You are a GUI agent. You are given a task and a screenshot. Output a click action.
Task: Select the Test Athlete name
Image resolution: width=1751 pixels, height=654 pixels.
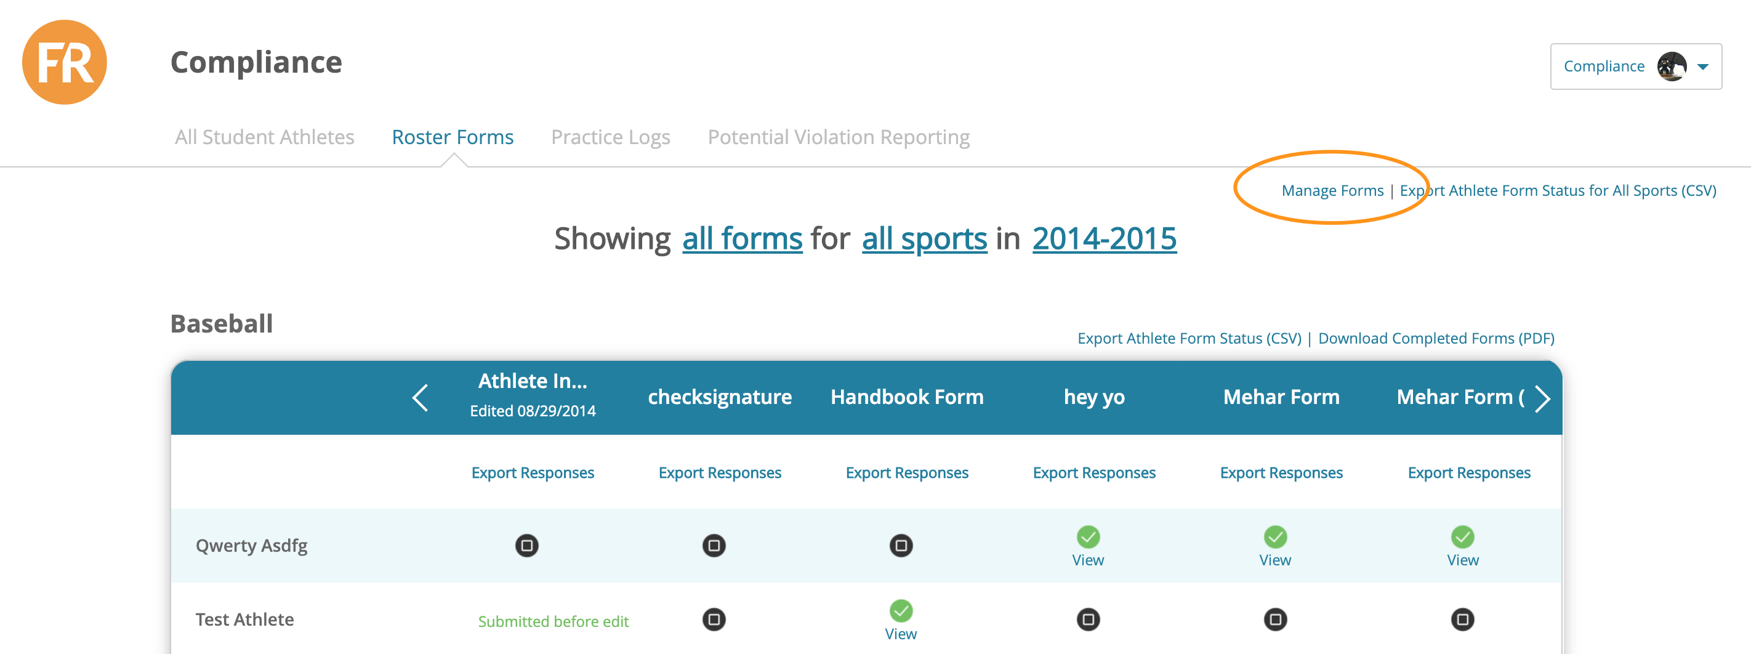(244, 620)
